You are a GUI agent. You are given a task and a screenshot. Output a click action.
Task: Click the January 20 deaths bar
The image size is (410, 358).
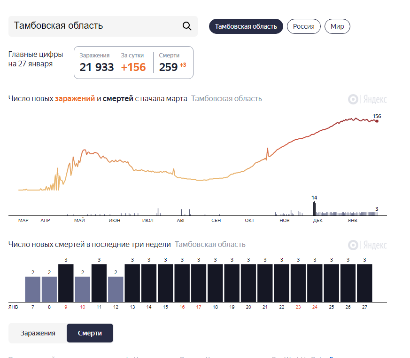point(248,283)
